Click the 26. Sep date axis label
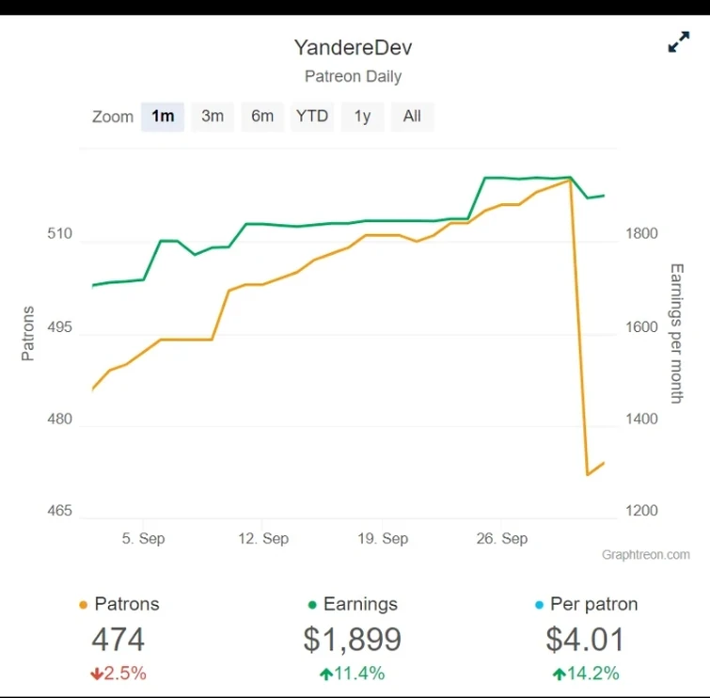Image resolution: width=710 pixels, height=698 pixels. click(501, 539)
